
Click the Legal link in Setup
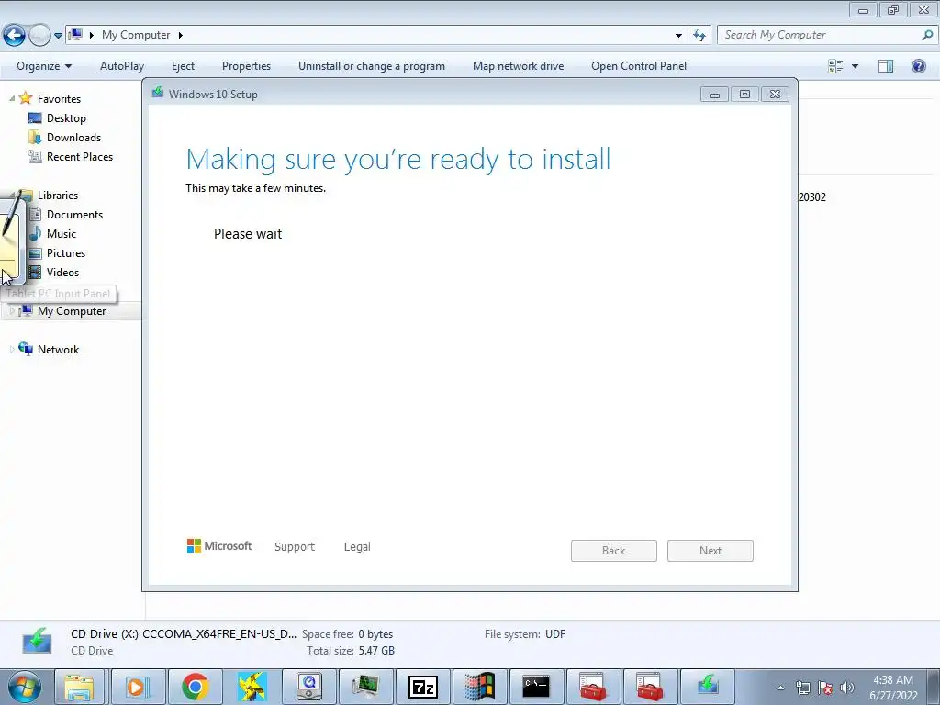coord(357,547)
